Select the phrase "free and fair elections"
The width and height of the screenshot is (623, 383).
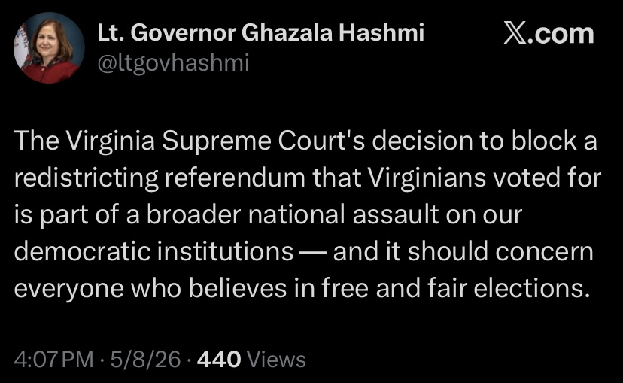pyautogui.click(x=455, y=288)
